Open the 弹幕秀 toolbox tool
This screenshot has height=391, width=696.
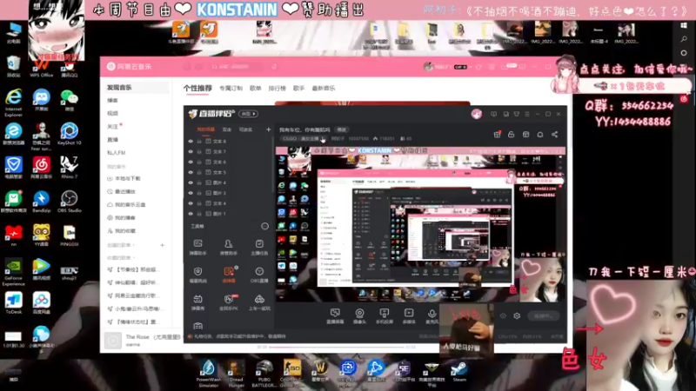pyautogui.click(x=198, y=302)
